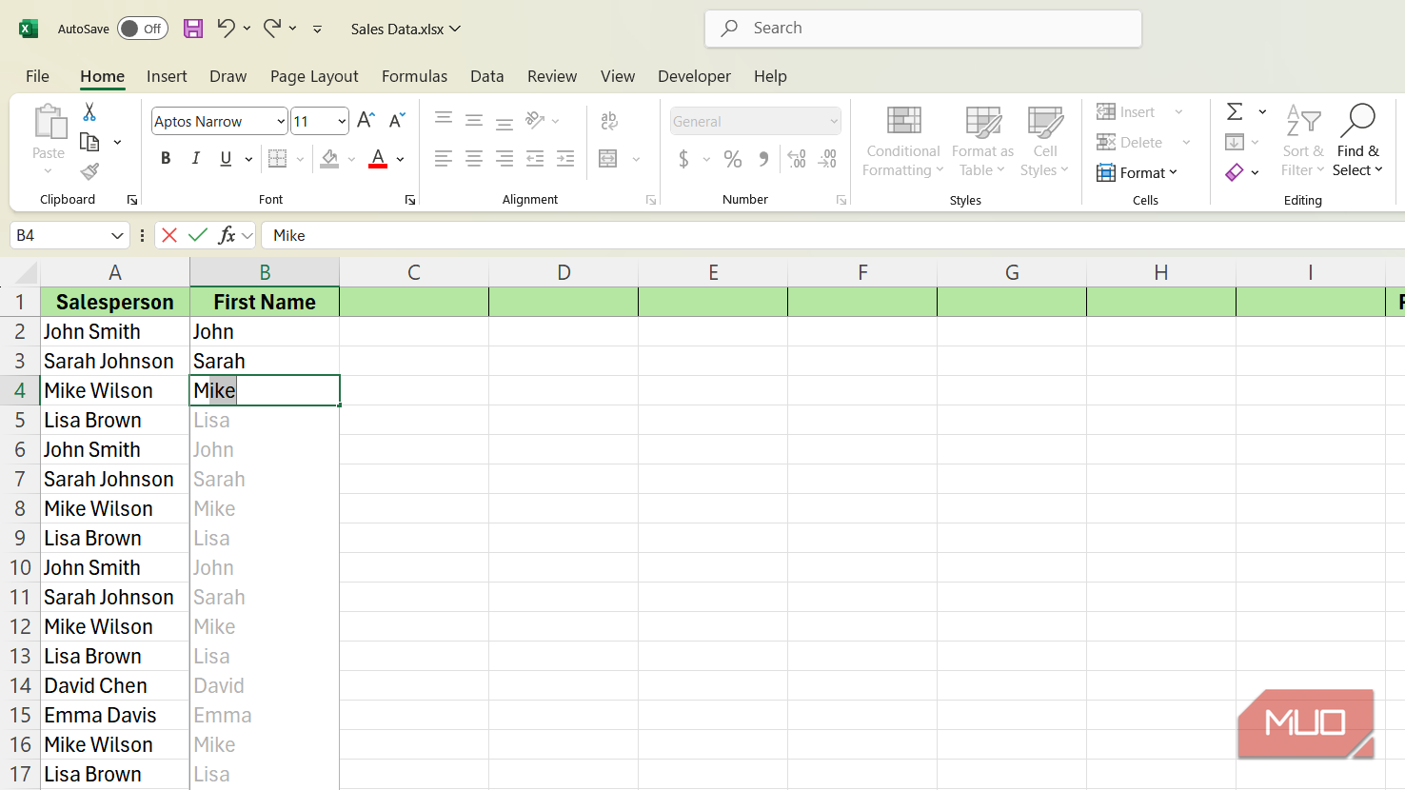Click the Sales Data.xlsx file name
The image size is (1405, 790).
pos(397,29)
